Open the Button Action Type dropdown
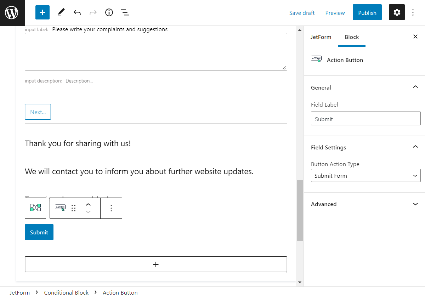Viewport: 425px width, 296px height. (x=365, y=175)
